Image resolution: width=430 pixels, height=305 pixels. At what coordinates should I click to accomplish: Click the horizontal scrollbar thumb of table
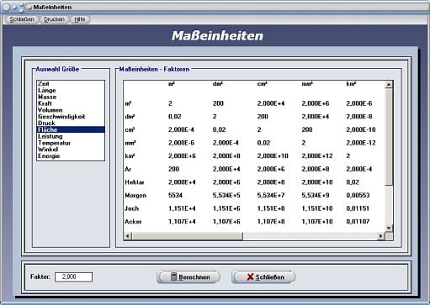[187, 236]
